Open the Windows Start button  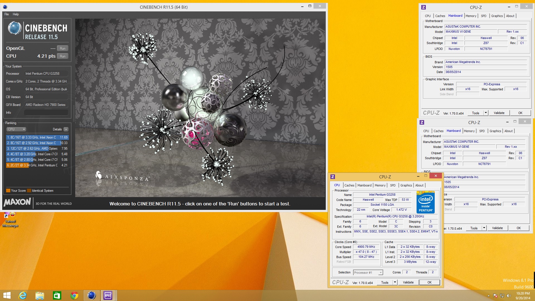(7, 295)
